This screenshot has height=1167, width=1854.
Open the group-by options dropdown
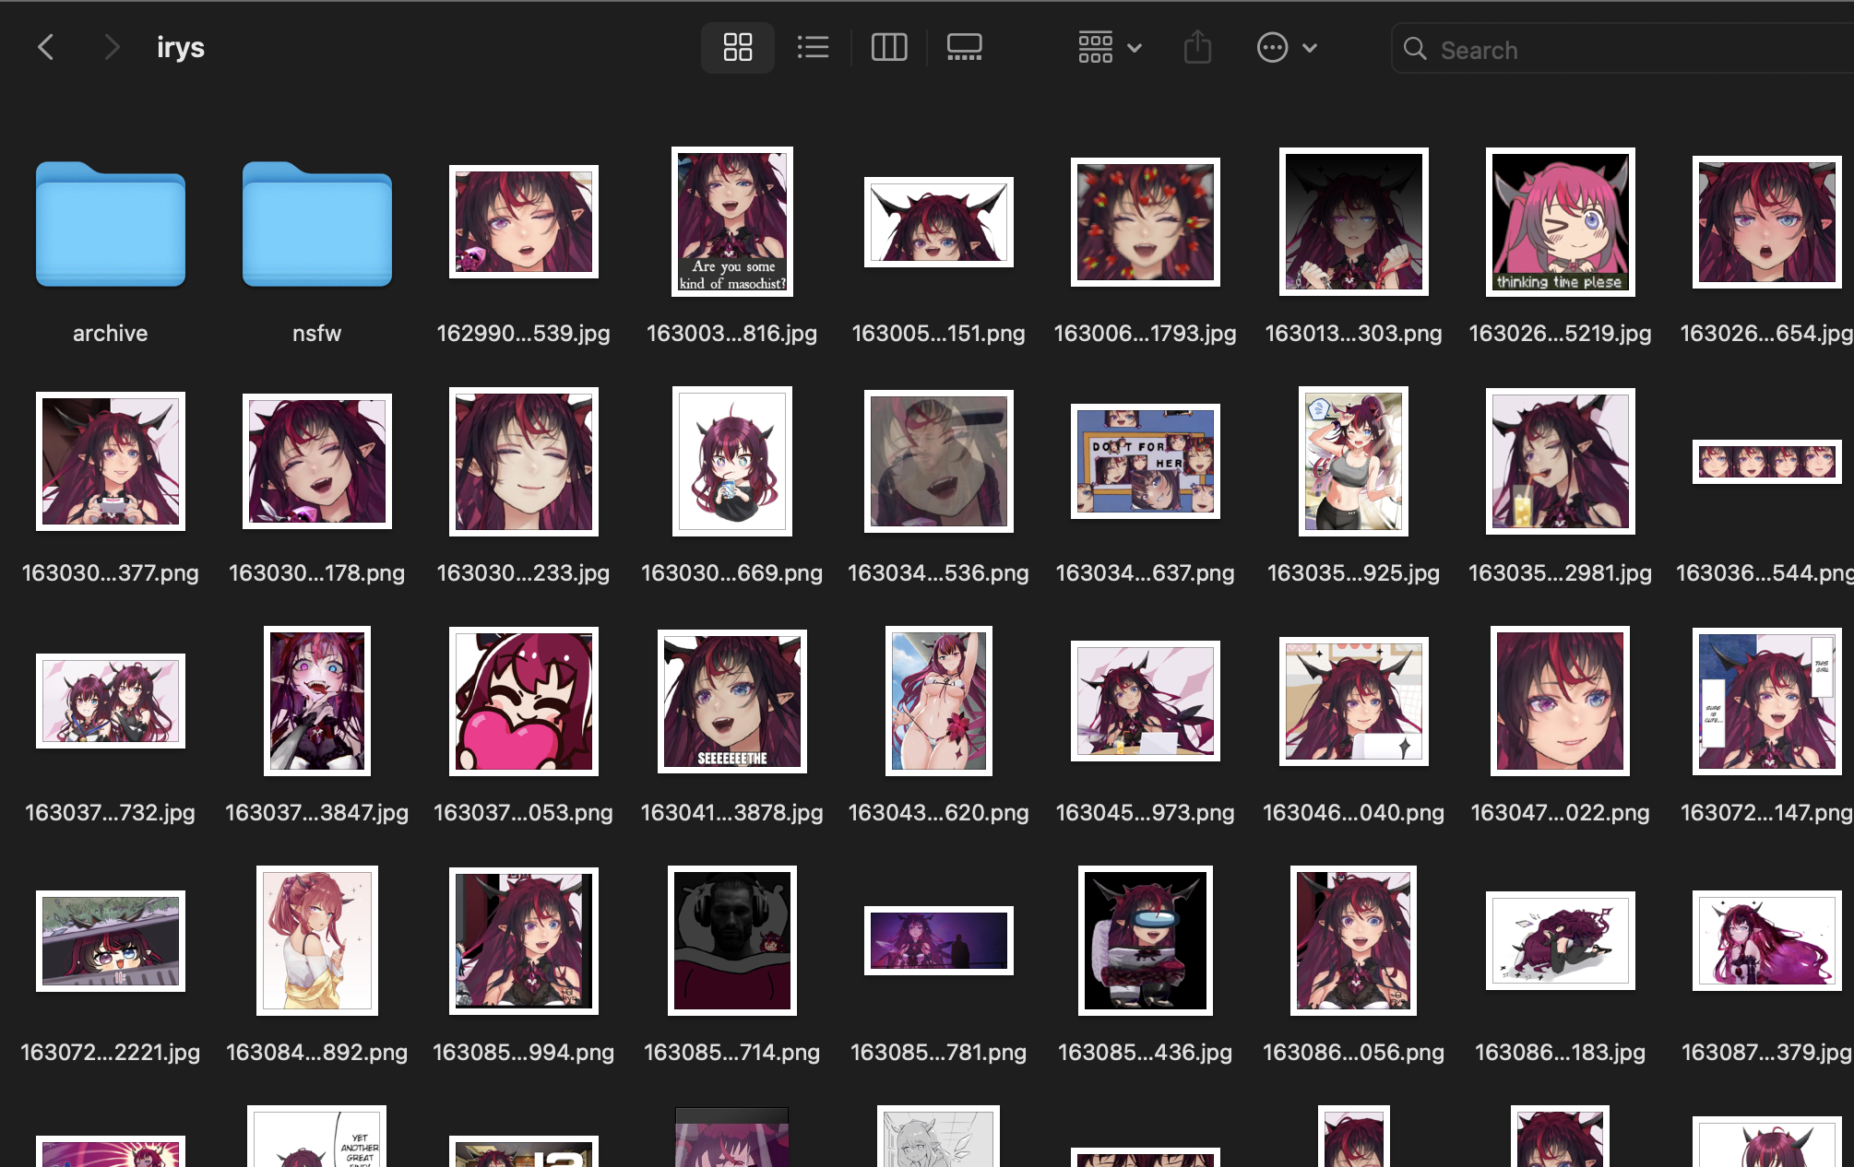pyautogui.click(x=1096, y=47)
